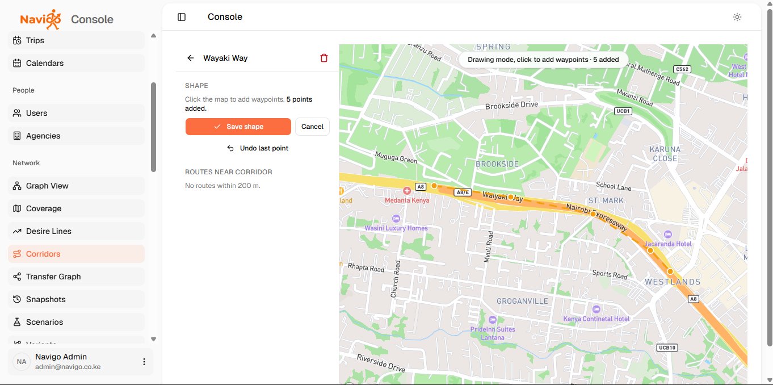The image size is (773, 385).
Task: Click the Graph View icon in sidebar
Action: coord(17,186)
